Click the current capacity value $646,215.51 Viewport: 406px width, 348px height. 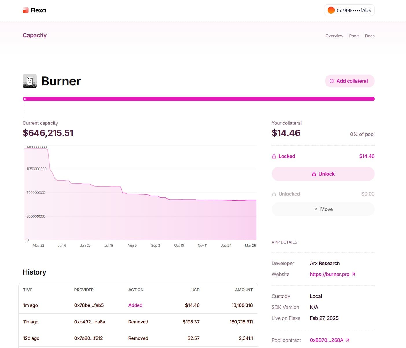click(x=48, y=133)
